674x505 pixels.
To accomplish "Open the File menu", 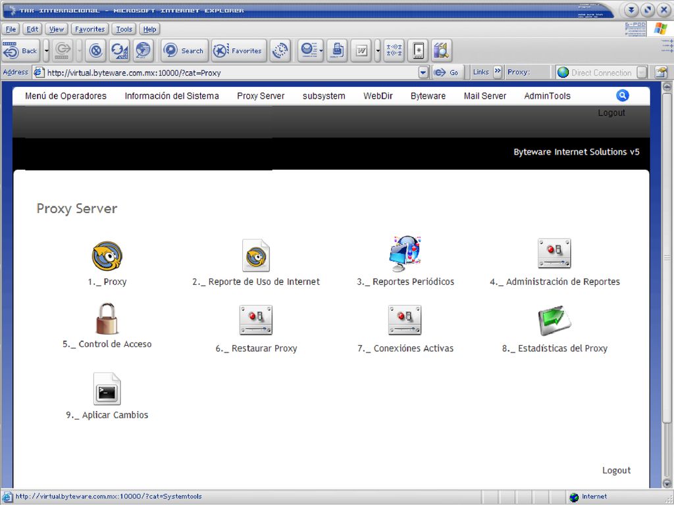I will (11, 29).
